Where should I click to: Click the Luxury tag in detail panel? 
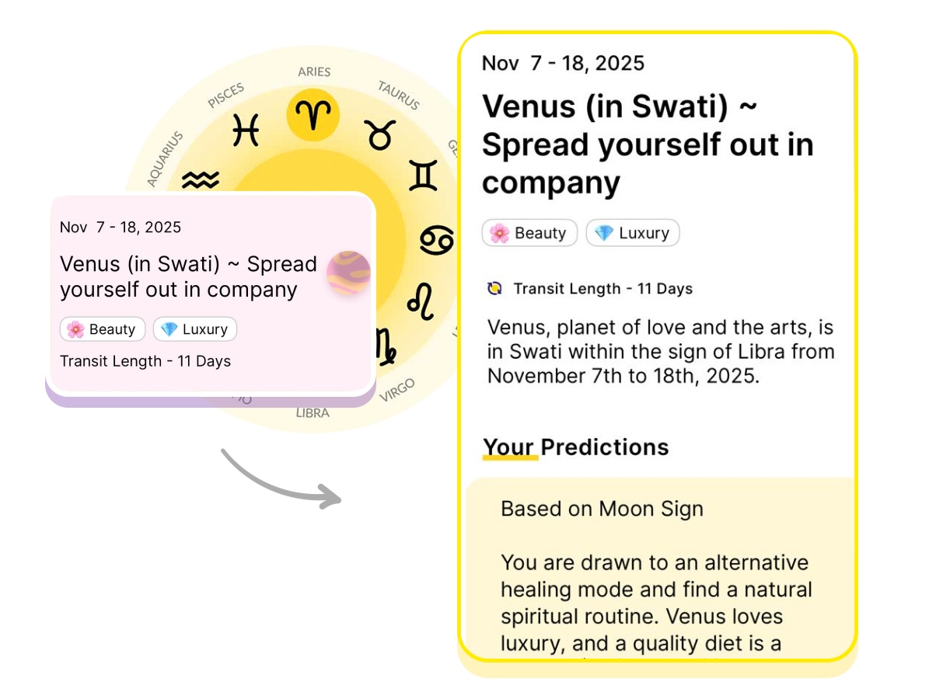pyautogui.click(x=633, y=233)
